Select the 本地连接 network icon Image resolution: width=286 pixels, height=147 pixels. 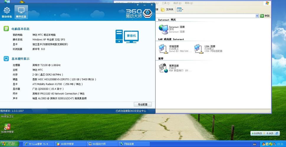pos(162,49)
